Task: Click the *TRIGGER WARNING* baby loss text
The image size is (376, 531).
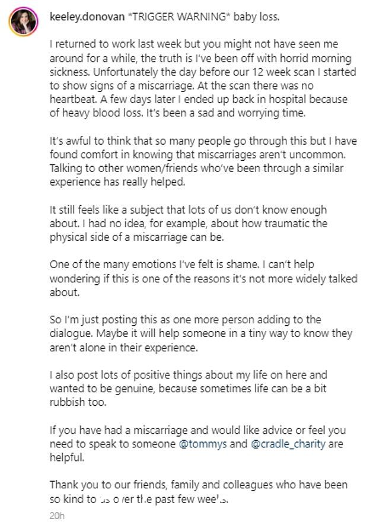Action: [x=203, y=17]
